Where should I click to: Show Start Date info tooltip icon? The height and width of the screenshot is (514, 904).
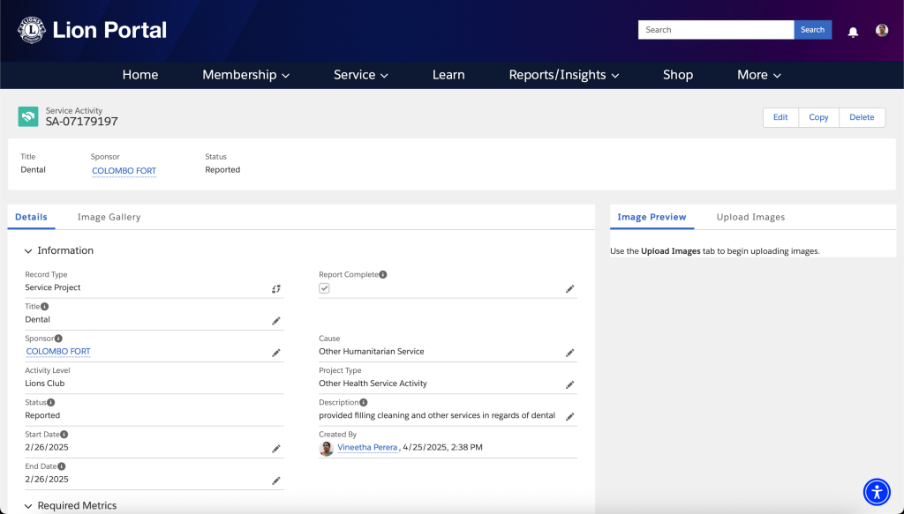64,434
